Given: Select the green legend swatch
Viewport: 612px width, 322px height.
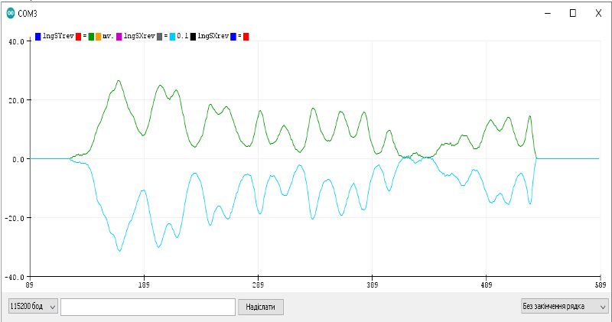Looking at the screenshot, I should [91, 36].
